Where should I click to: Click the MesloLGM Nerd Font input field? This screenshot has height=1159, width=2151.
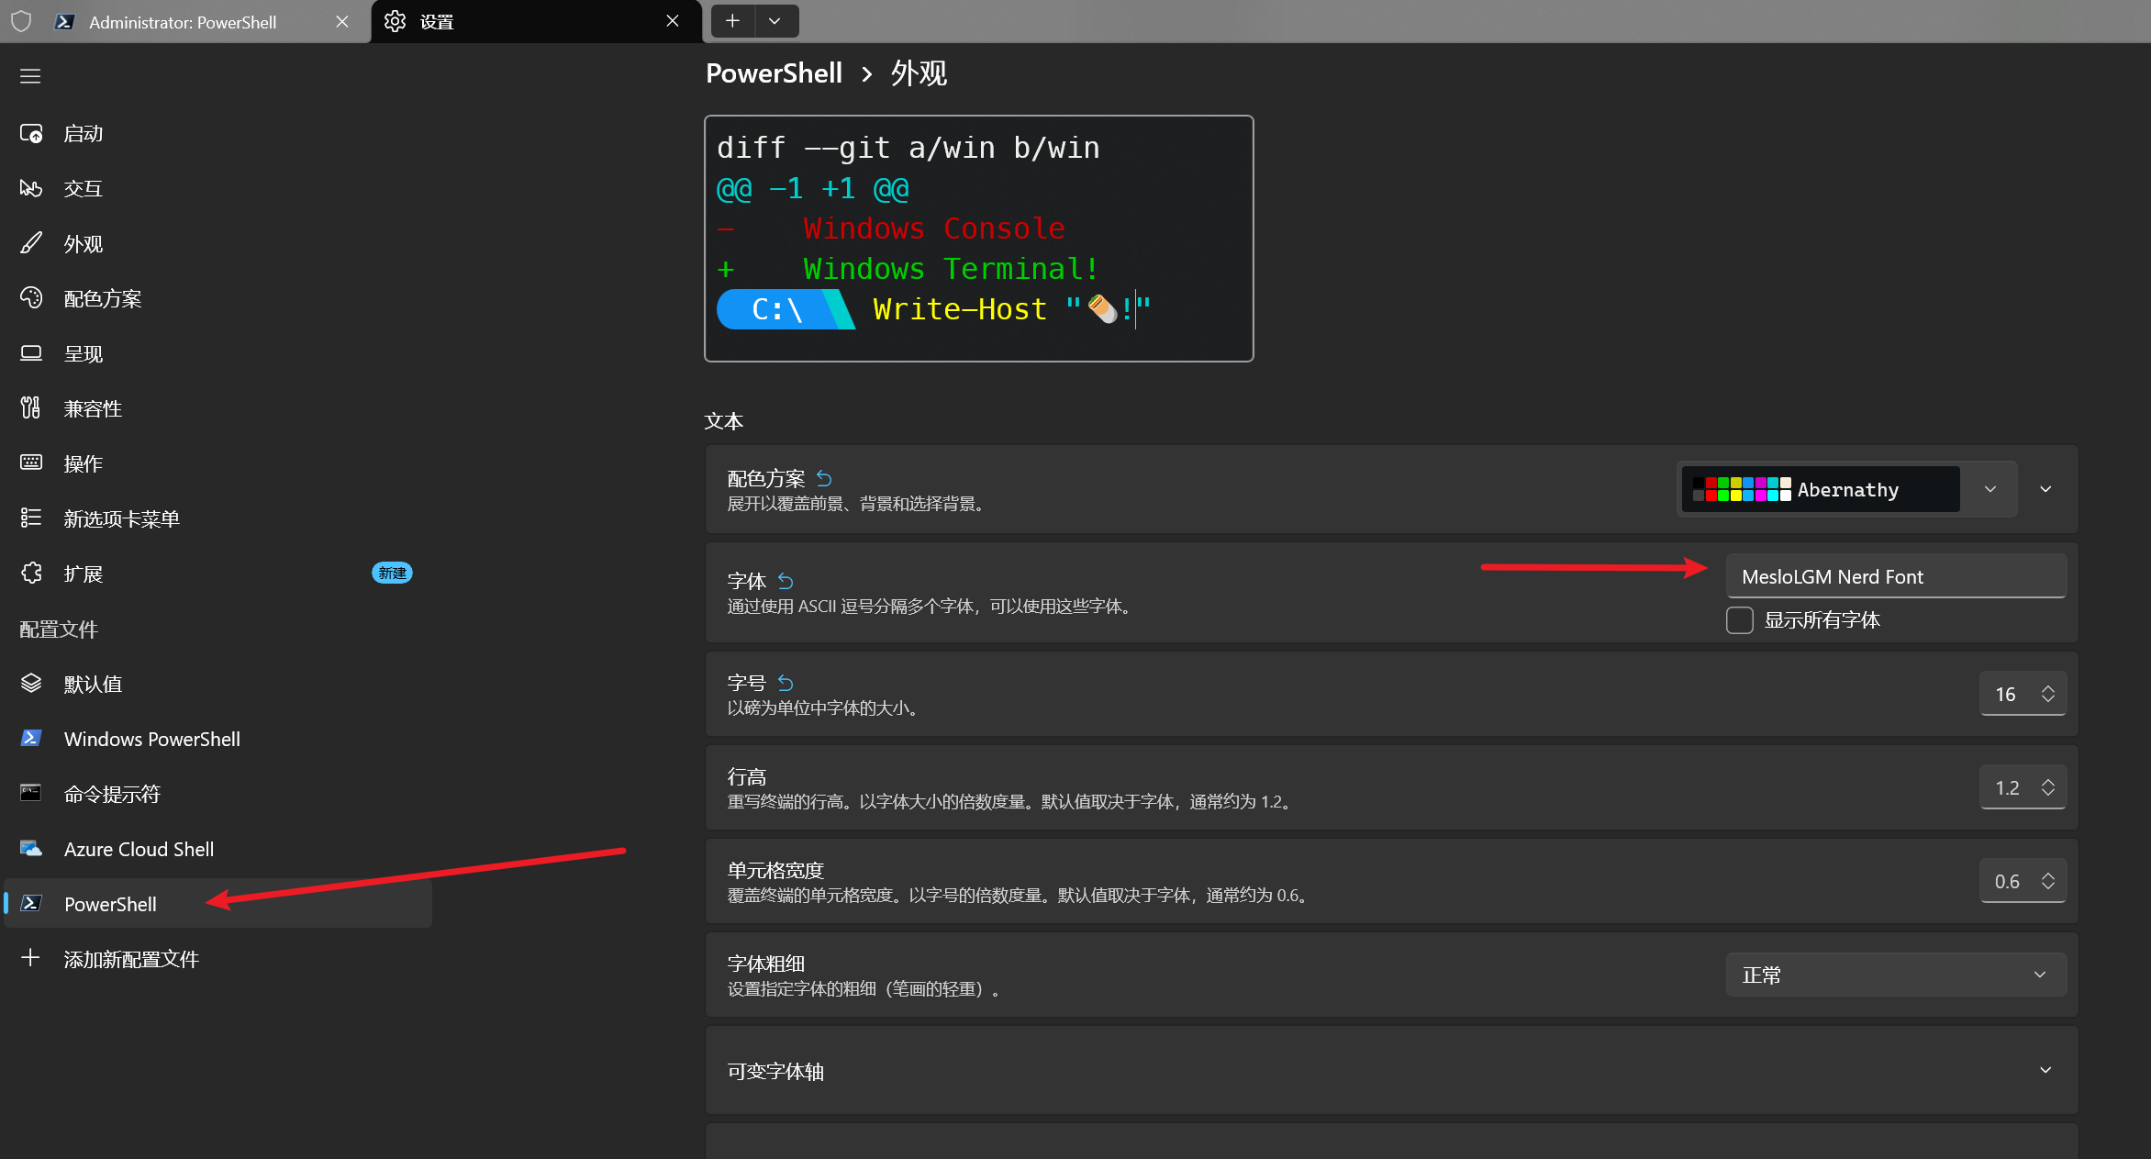[1896, 576]
